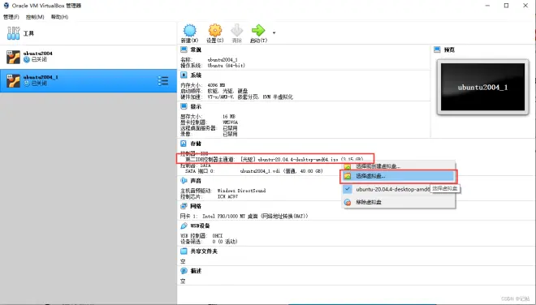Click the Audio (声音) section icon
536x305 pixels.
click(184, 180)
